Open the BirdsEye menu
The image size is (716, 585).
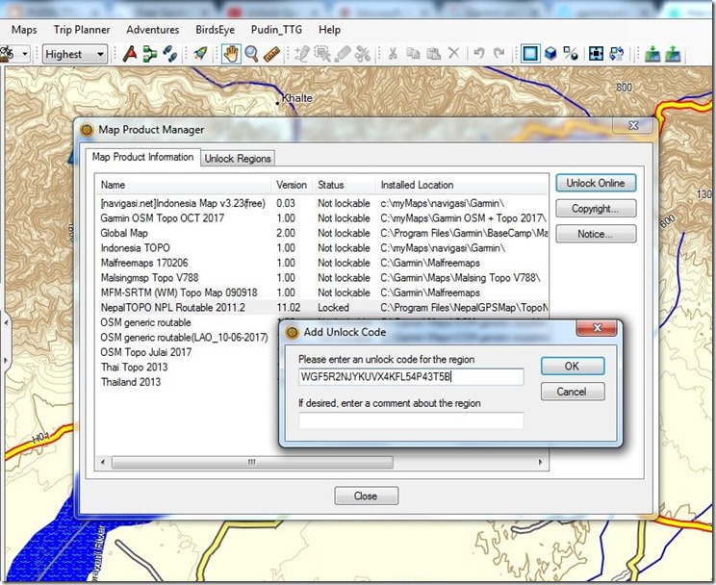click(215, 30)
